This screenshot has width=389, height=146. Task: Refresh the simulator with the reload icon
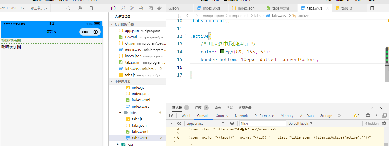[68, 8]
